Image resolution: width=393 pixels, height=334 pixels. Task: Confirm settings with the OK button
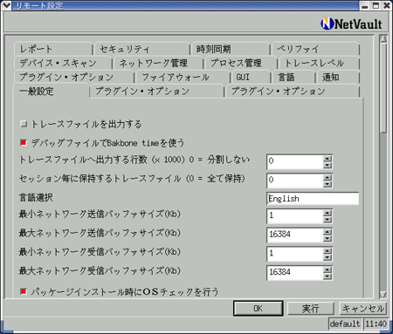tap(258, 309)
